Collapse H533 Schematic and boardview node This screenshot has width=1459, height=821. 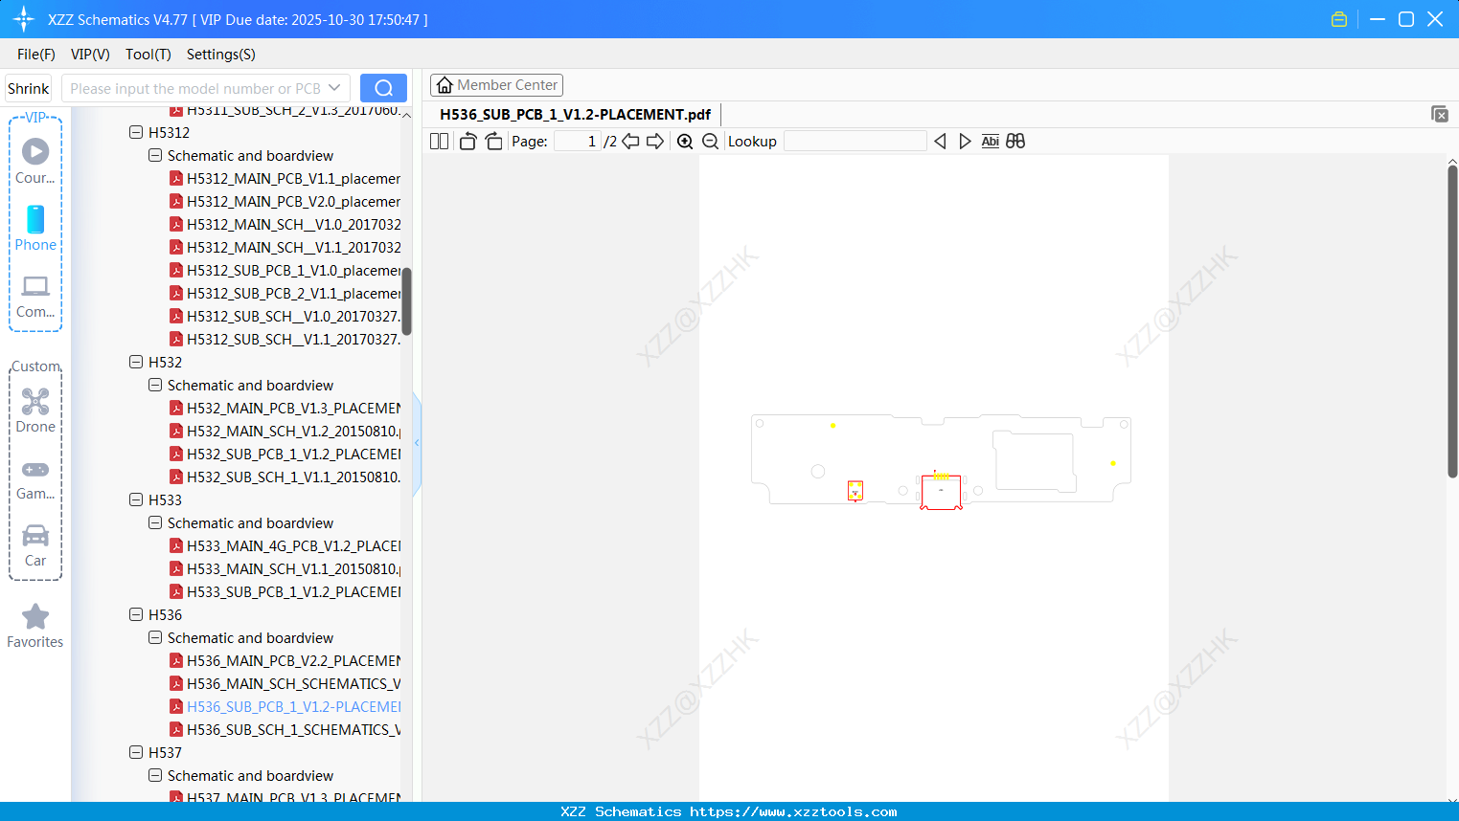[x=154, y=522]
